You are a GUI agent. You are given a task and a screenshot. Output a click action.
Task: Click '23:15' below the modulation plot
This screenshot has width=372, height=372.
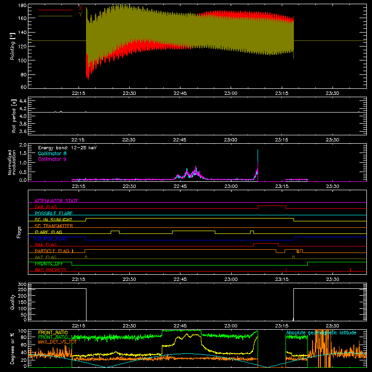[x=282, y=186]
